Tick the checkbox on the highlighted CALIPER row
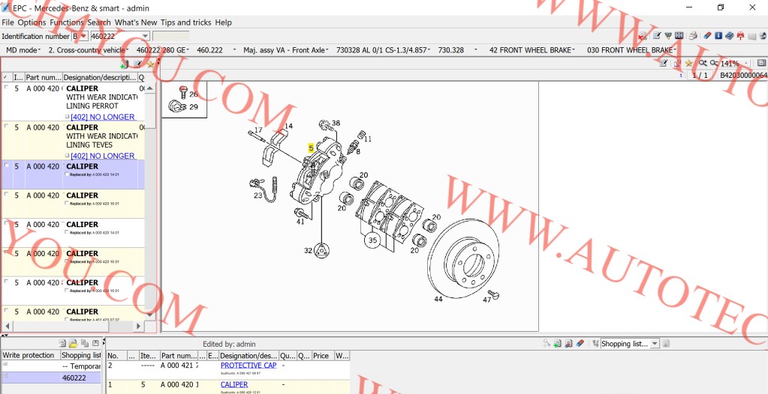 point(7,166)
